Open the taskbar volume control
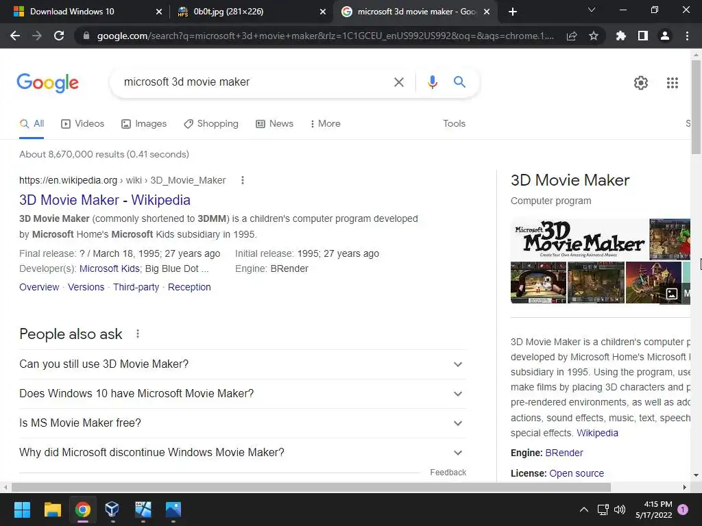702x526 pixels. [x=620, y=510]
